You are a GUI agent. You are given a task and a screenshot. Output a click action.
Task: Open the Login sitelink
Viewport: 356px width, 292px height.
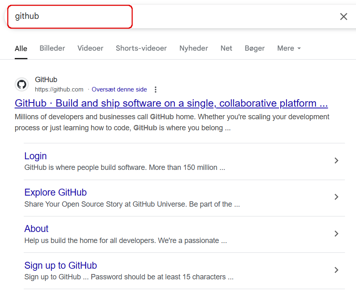click(x=36, y=156)
